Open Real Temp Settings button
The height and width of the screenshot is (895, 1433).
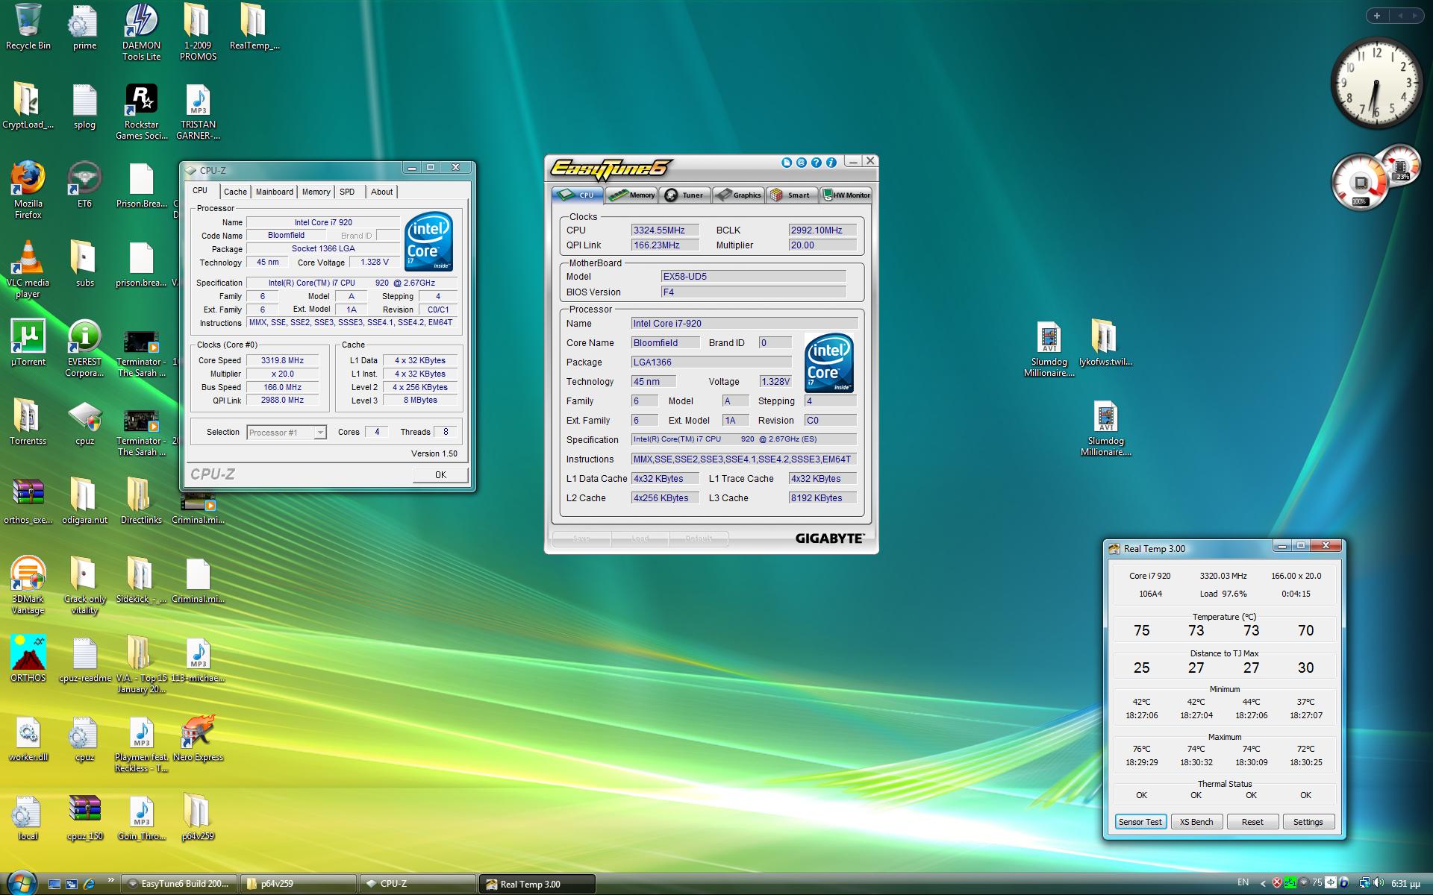[1308, 822]
